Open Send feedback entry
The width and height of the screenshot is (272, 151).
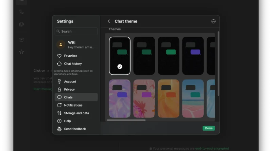pos(76,129)
